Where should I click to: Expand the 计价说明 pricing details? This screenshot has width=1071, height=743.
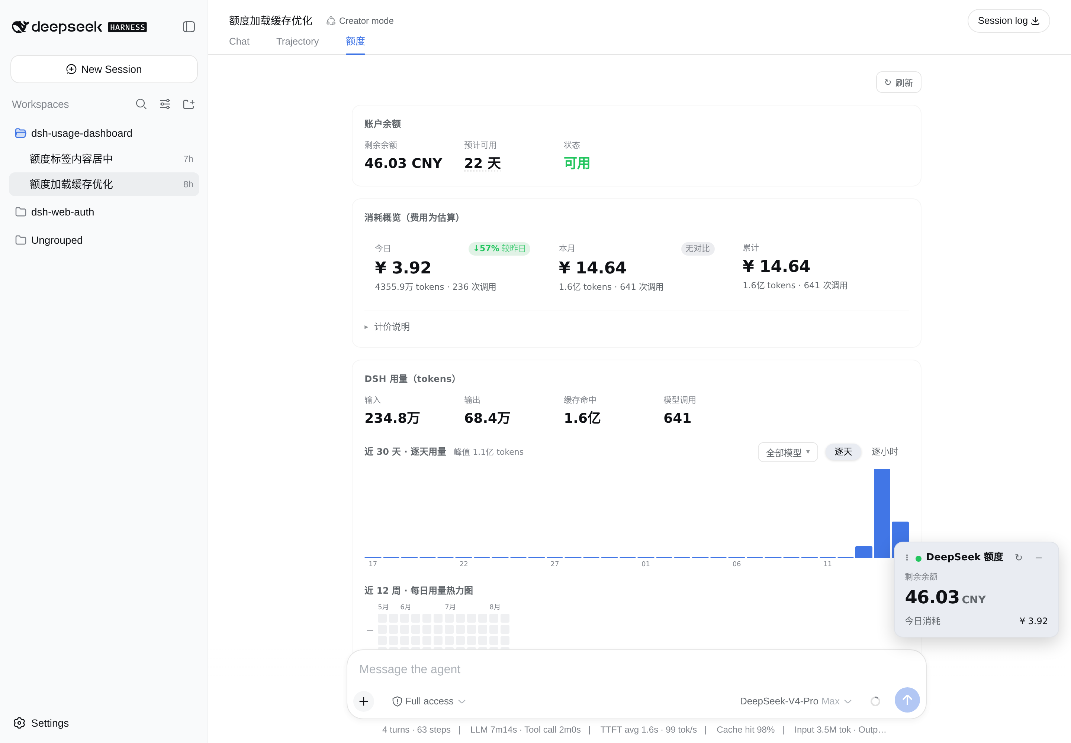[387, 327]
